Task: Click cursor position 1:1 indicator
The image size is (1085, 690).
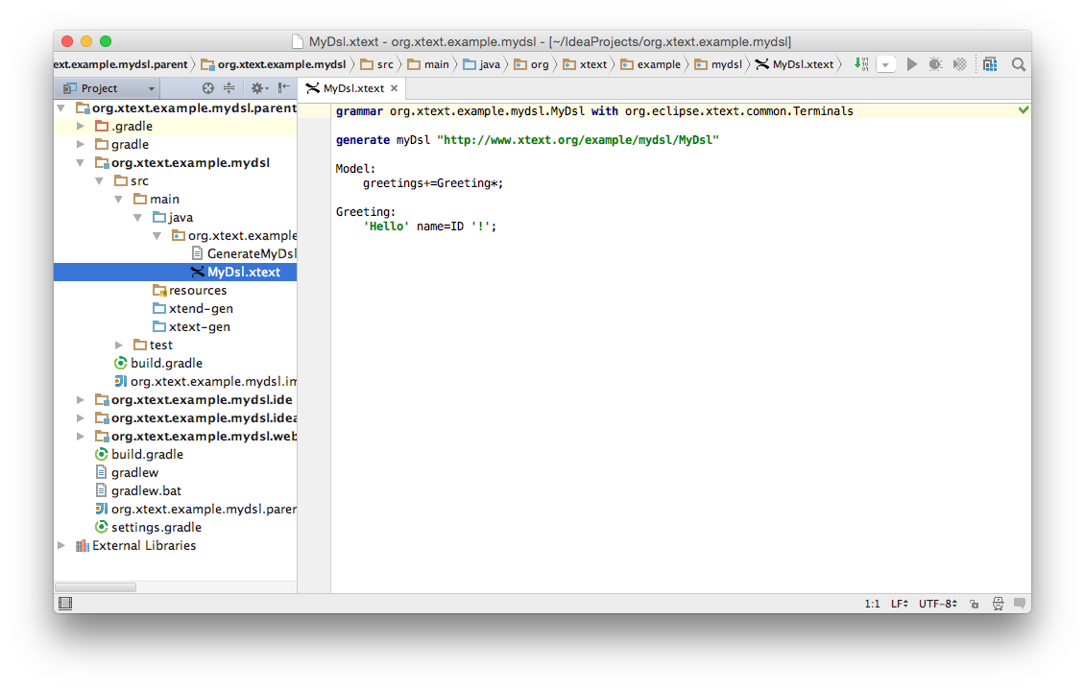Action: coord(872,604)
